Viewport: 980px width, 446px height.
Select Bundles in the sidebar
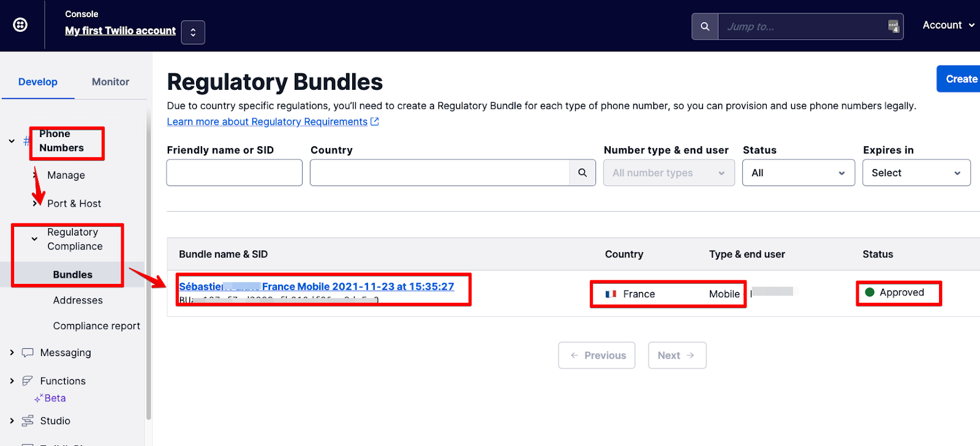[73, 275]
